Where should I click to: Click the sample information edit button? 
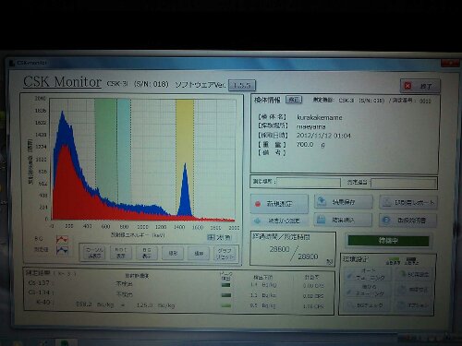point(294,100)
